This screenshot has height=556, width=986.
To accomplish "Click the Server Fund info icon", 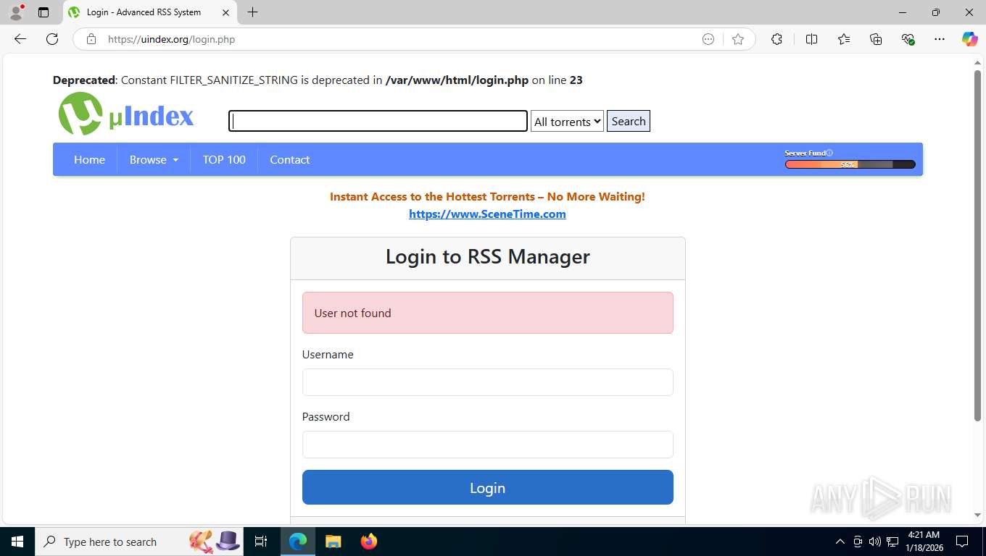I will click(x=829, y=153).
